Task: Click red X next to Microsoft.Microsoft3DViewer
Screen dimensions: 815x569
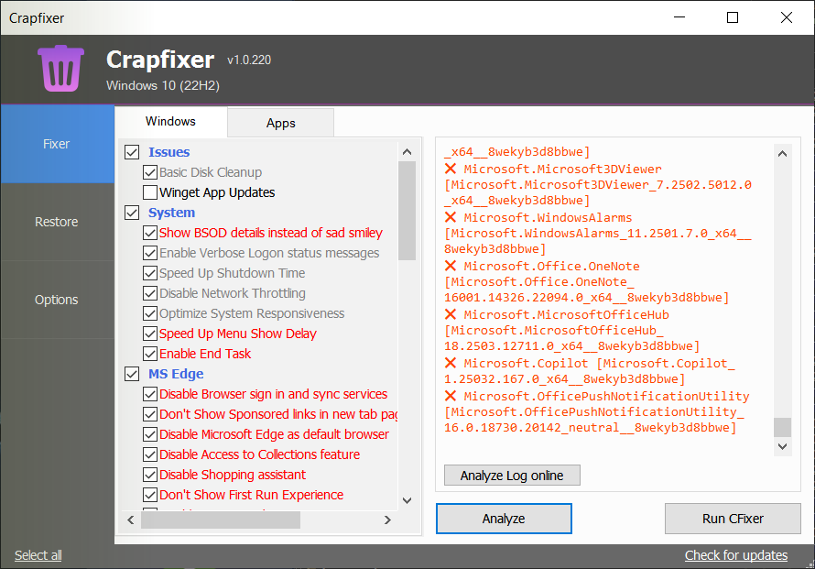Action: [x=451, y=170]
